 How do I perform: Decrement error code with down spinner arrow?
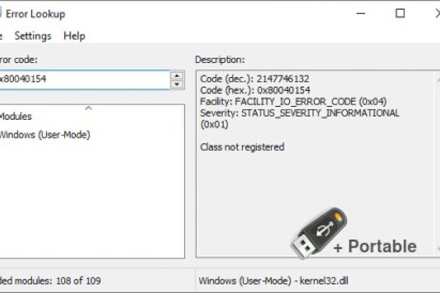(x=177, y=84)
